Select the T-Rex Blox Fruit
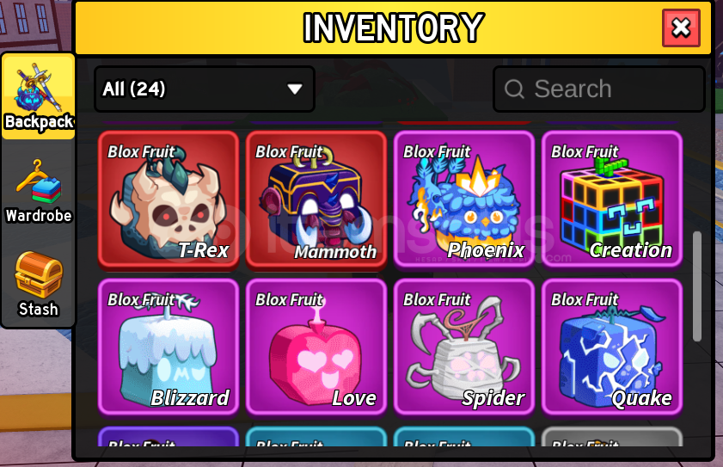This screenshot has width=723, height=467. (168, 200)
